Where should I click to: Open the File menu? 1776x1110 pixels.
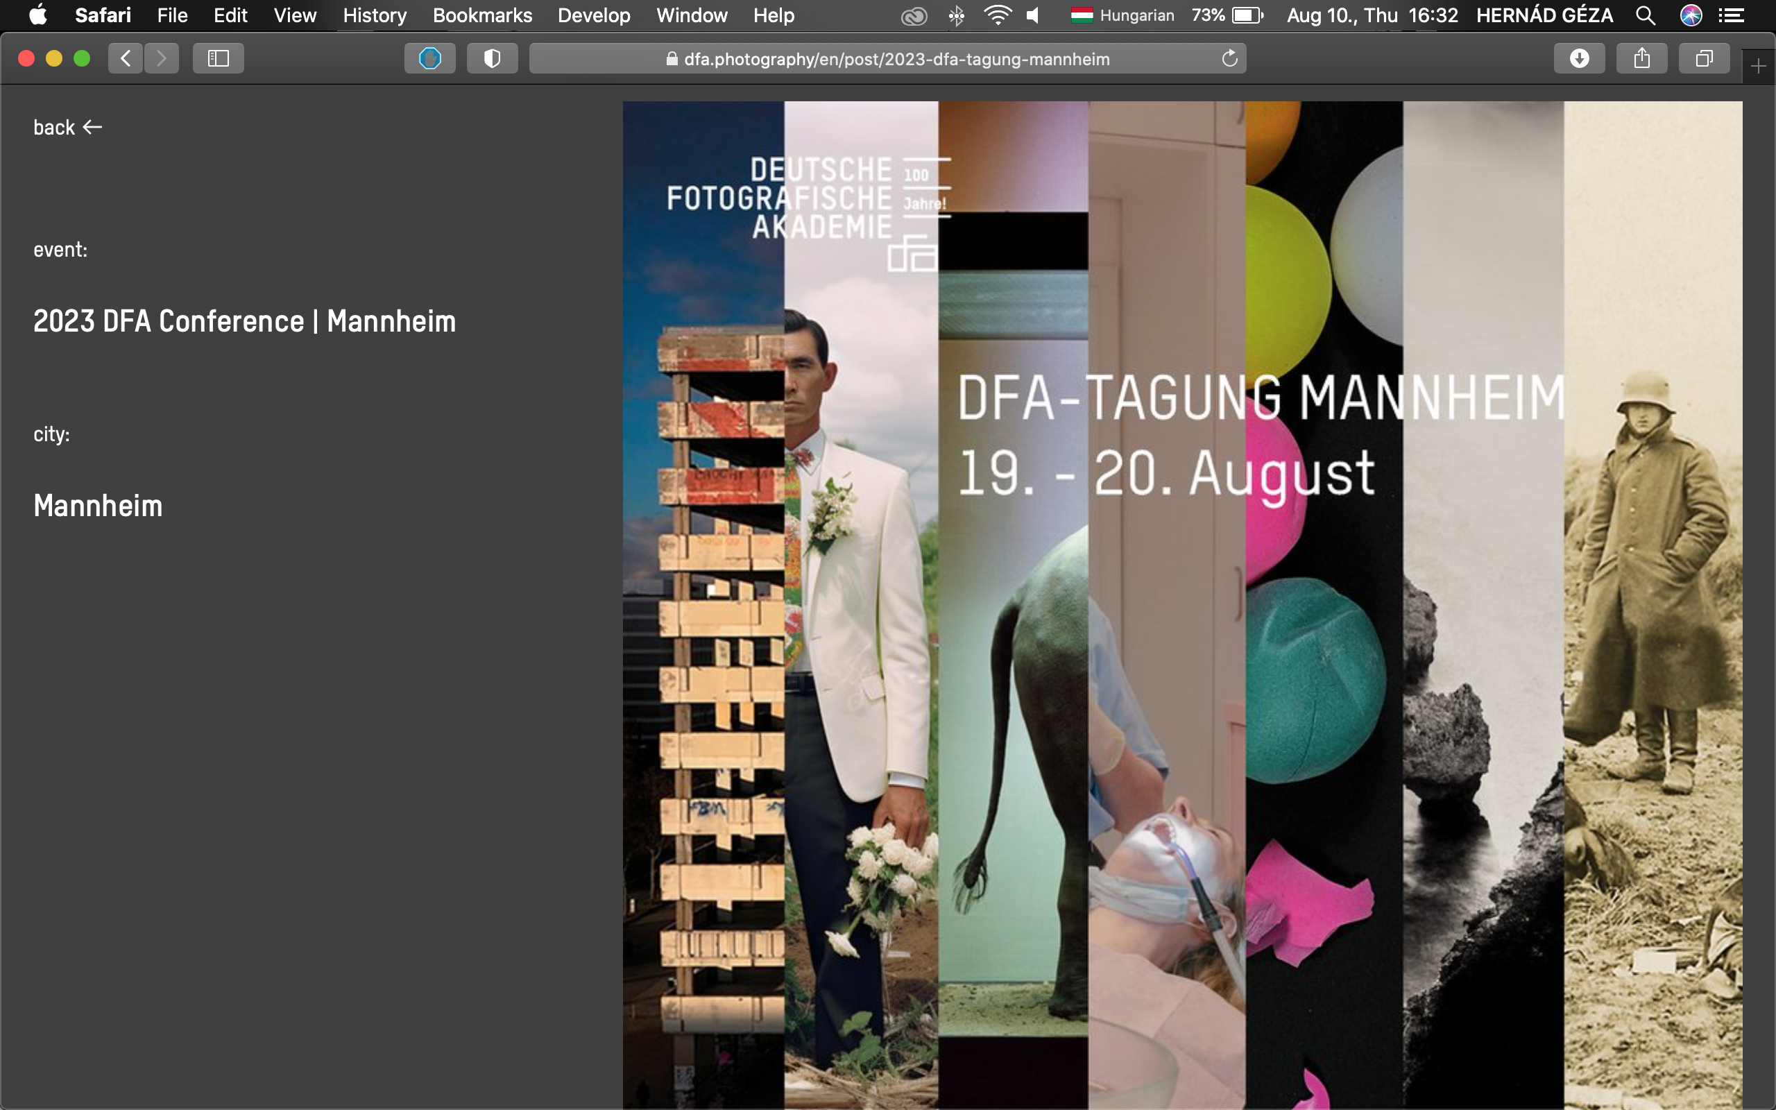coord(173,15)
